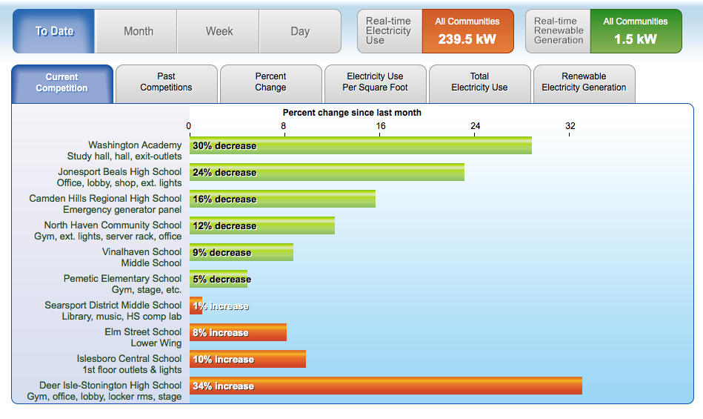Select the To Date time range

pyautogui.click(x=54, y=31)
